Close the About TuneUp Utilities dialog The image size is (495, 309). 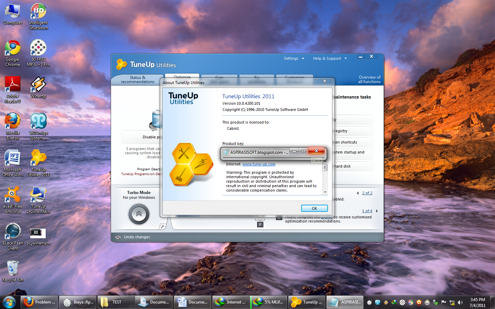pyautogui.click(x=324, y=81)
